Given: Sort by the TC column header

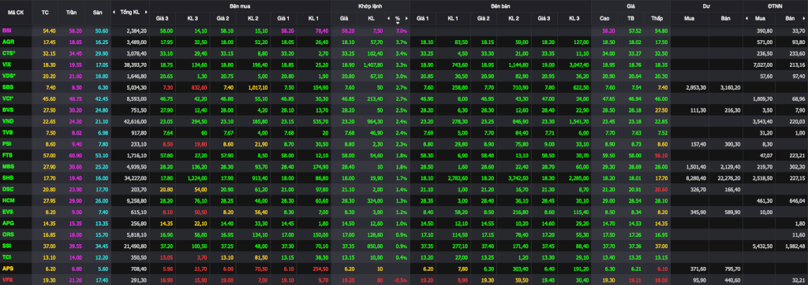Looking at the screenshot, I should coord(44,12).
